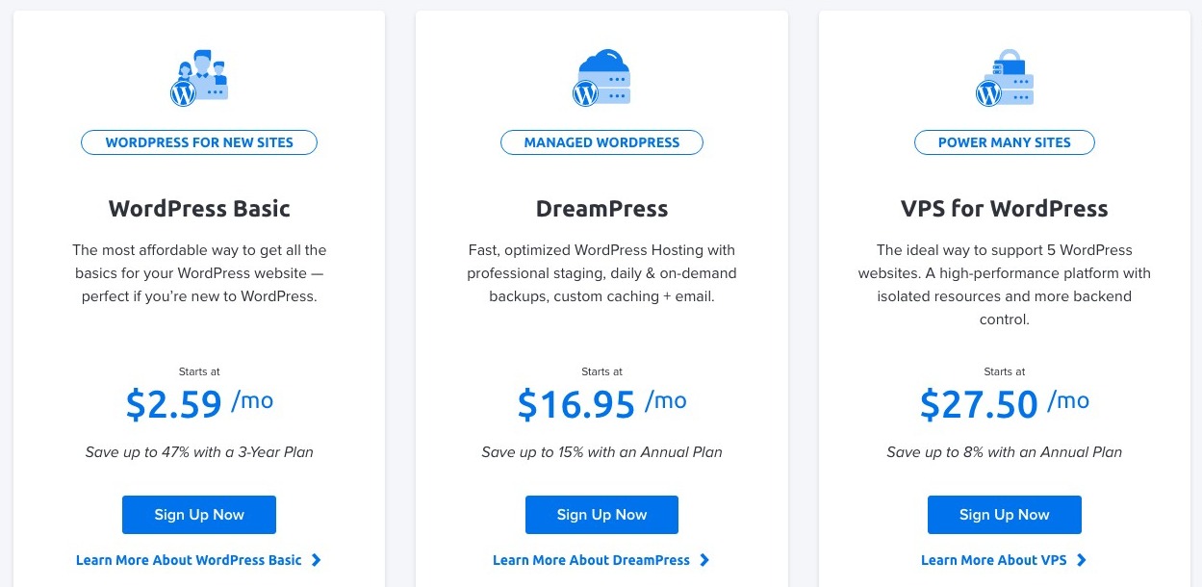Image resolution: width=1202 pixels, height=587 pixels.
Task: Click the VPS for WordPress heading
Action: click(1004, 209)
